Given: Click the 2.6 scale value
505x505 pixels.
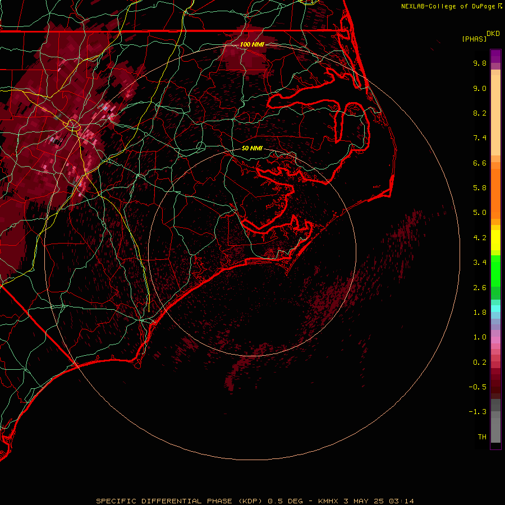Looking at the screenshot, I should 480,288.
